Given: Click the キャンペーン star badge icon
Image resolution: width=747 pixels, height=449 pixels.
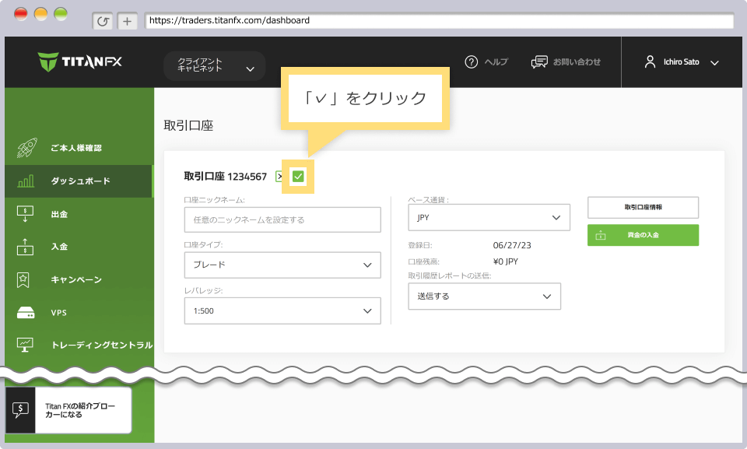Looking at the screenshot, I should coord(23,279).
